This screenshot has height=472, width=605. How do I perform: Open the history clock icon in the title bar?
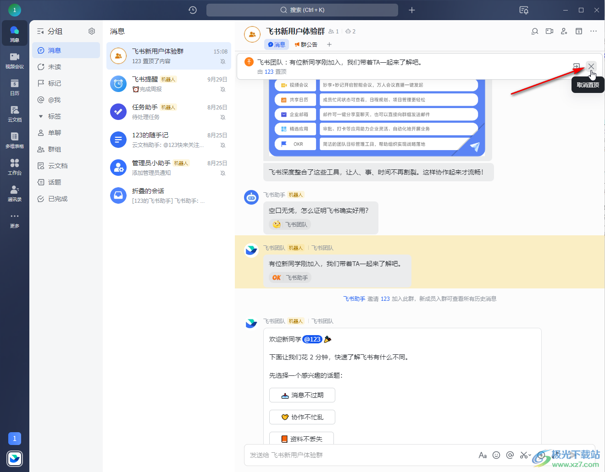pyautogui.click(x=193, y=10)
